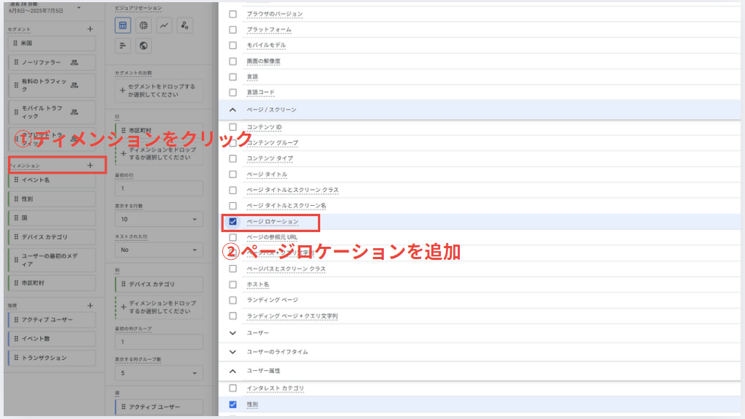The width and height of the screenshot is (745, 419).
Task: Select the geo map visualization icon
Action: coord(143,45)
